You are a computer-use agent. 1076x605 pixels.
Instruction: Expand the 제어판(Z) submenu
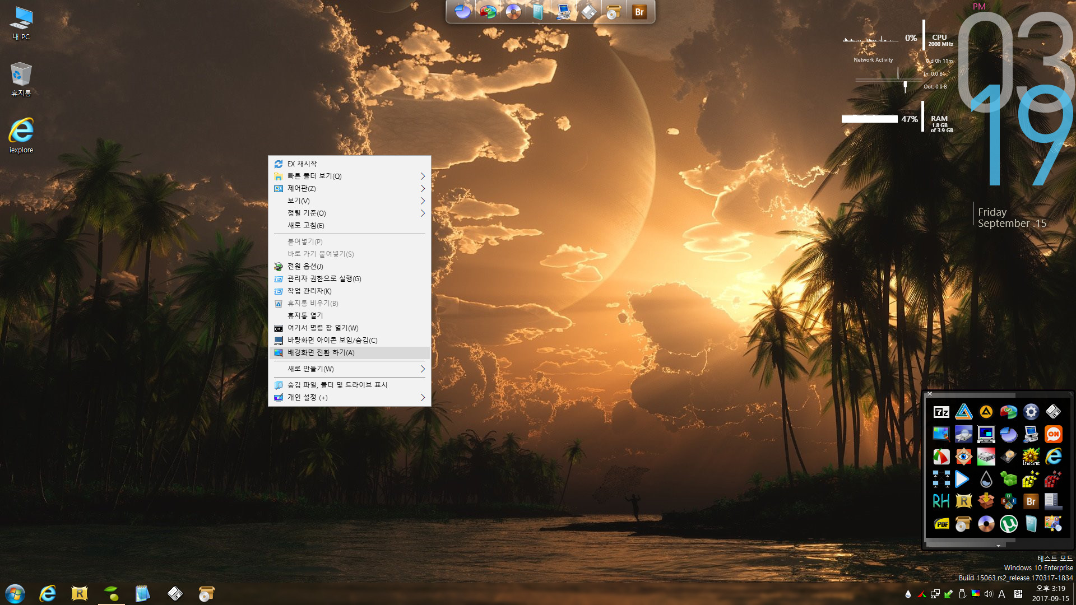point(350,188)
